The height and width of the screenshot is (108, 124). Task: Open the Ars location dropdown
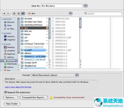click(49, 14)
